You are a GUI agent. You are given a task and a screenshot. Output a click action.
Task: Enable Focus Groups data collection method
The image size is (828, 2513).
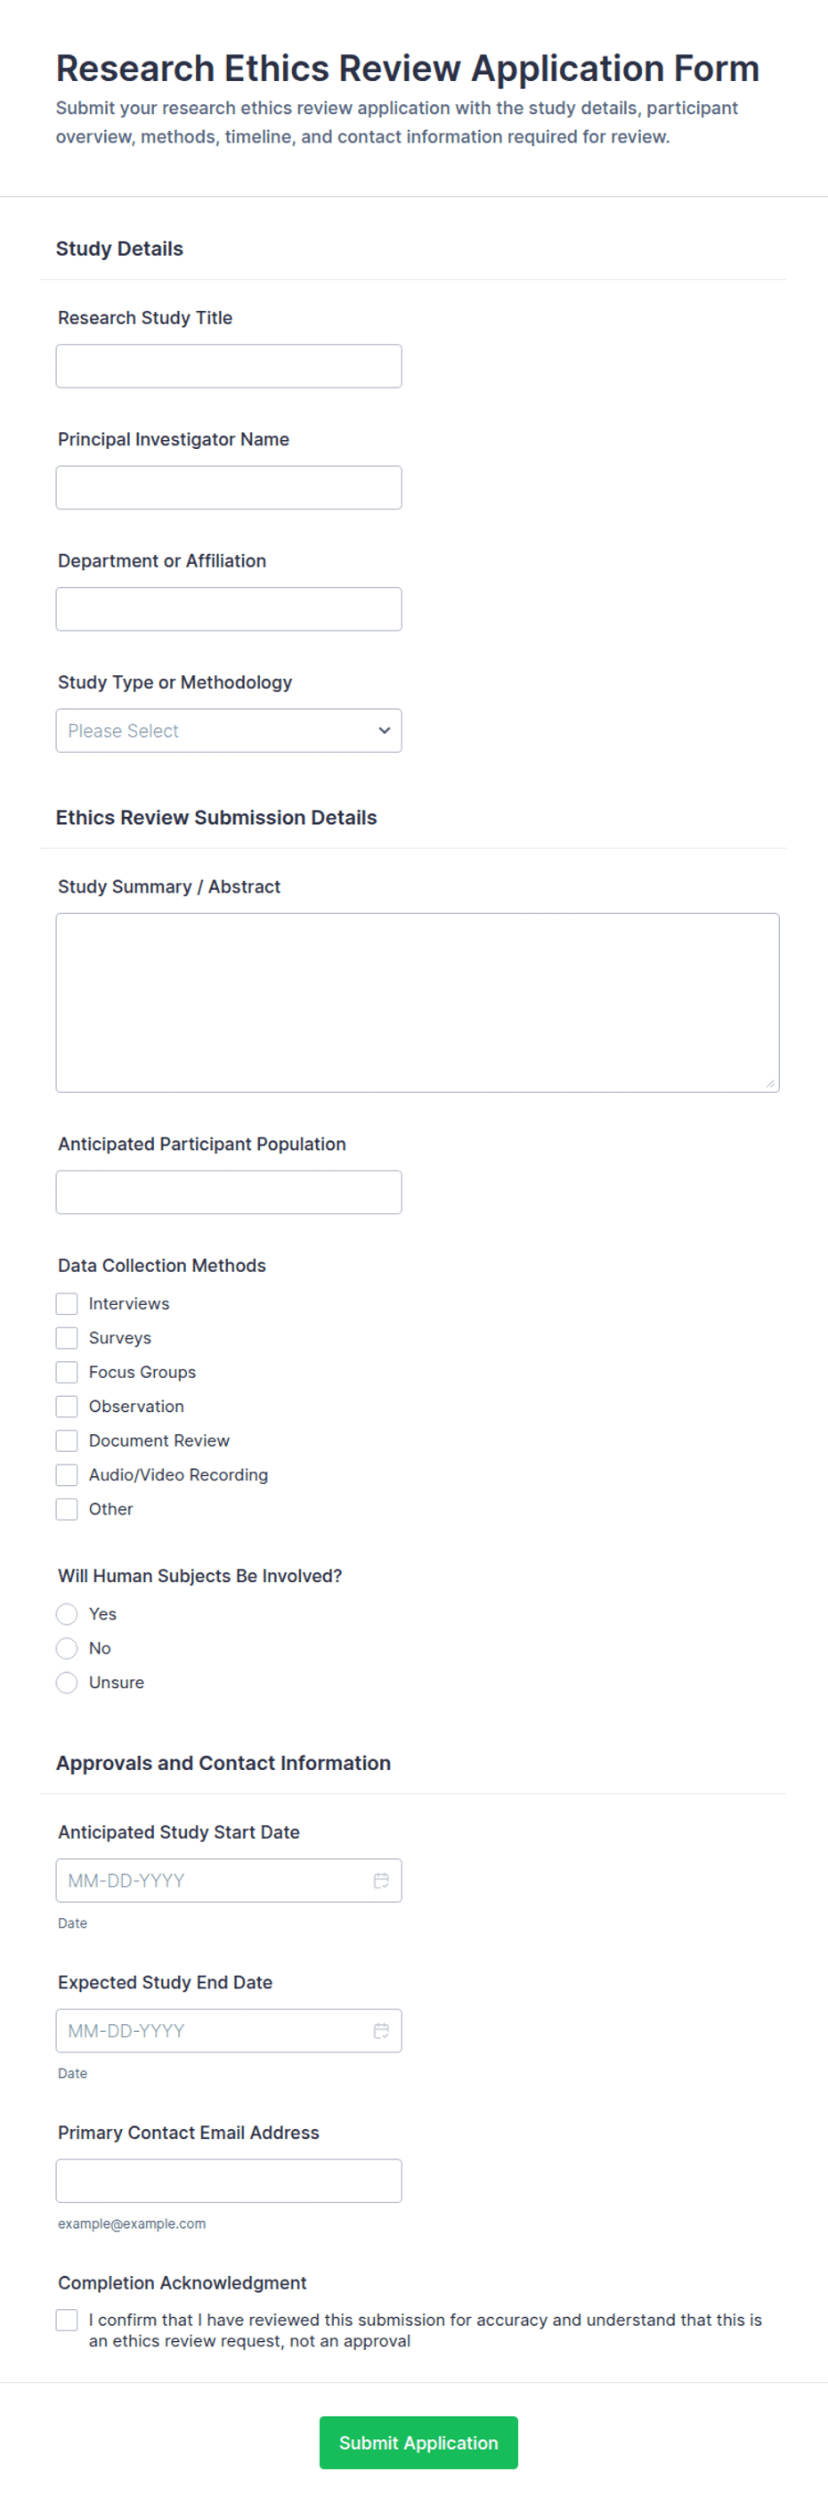coord(66,1372)
